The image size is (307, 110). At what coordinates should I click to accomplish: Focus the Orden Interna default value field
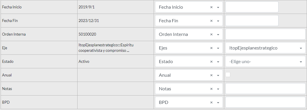(265, 34)
